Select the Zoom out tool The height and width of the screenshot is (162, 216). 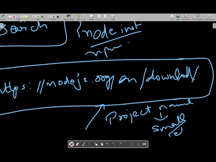point(114,144)
